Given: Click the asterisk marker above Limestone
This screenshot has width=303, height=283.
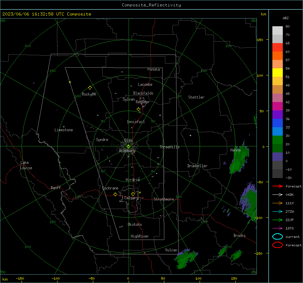Looking at the screenshot, I should [64, 127].
